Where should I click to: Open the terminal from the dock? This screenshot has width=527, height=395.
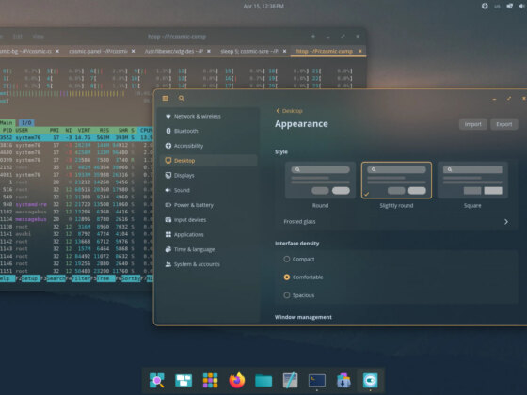(x=317, y=380)
